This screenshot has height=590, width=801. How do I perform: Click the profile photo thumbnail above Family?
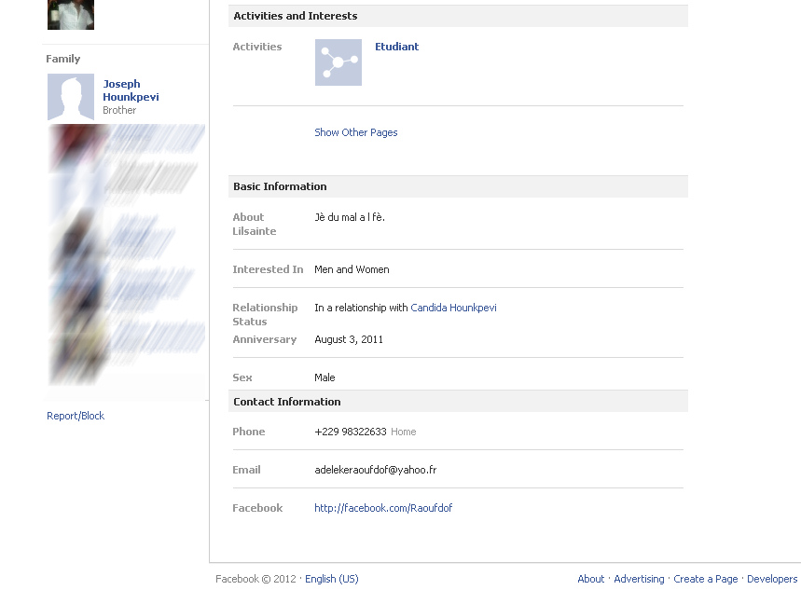[x=71, y=14]
